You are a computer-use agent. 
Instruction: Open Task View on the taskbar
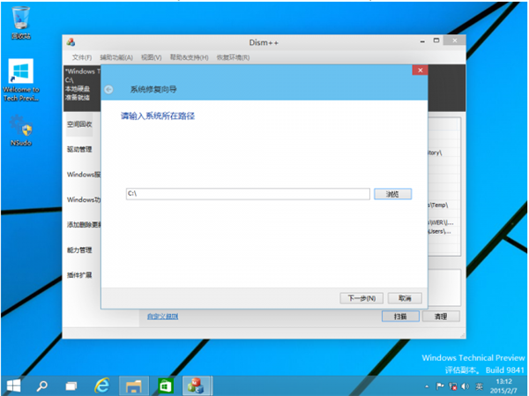(x=71, y=385)
